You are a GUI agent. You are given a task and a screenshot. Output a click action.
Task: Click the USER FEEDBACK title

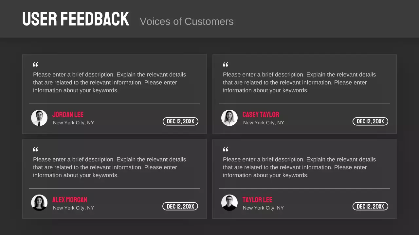pos(76,19)
